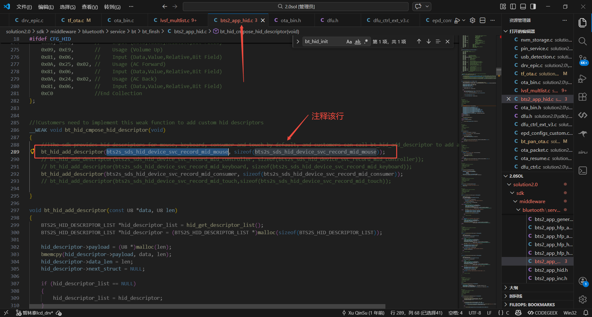Open the Extensions view icon

582,97
